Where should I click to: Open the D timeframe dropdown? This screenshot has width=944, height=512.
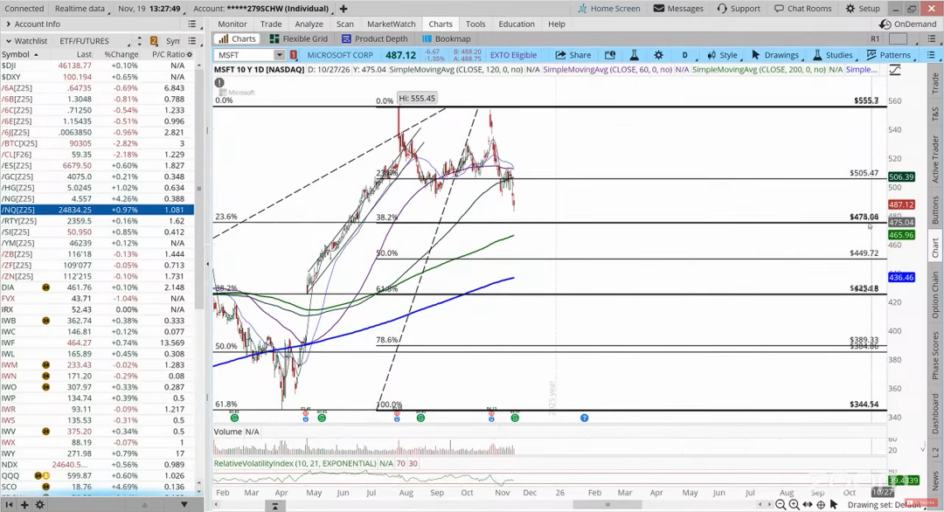point(688,55)
